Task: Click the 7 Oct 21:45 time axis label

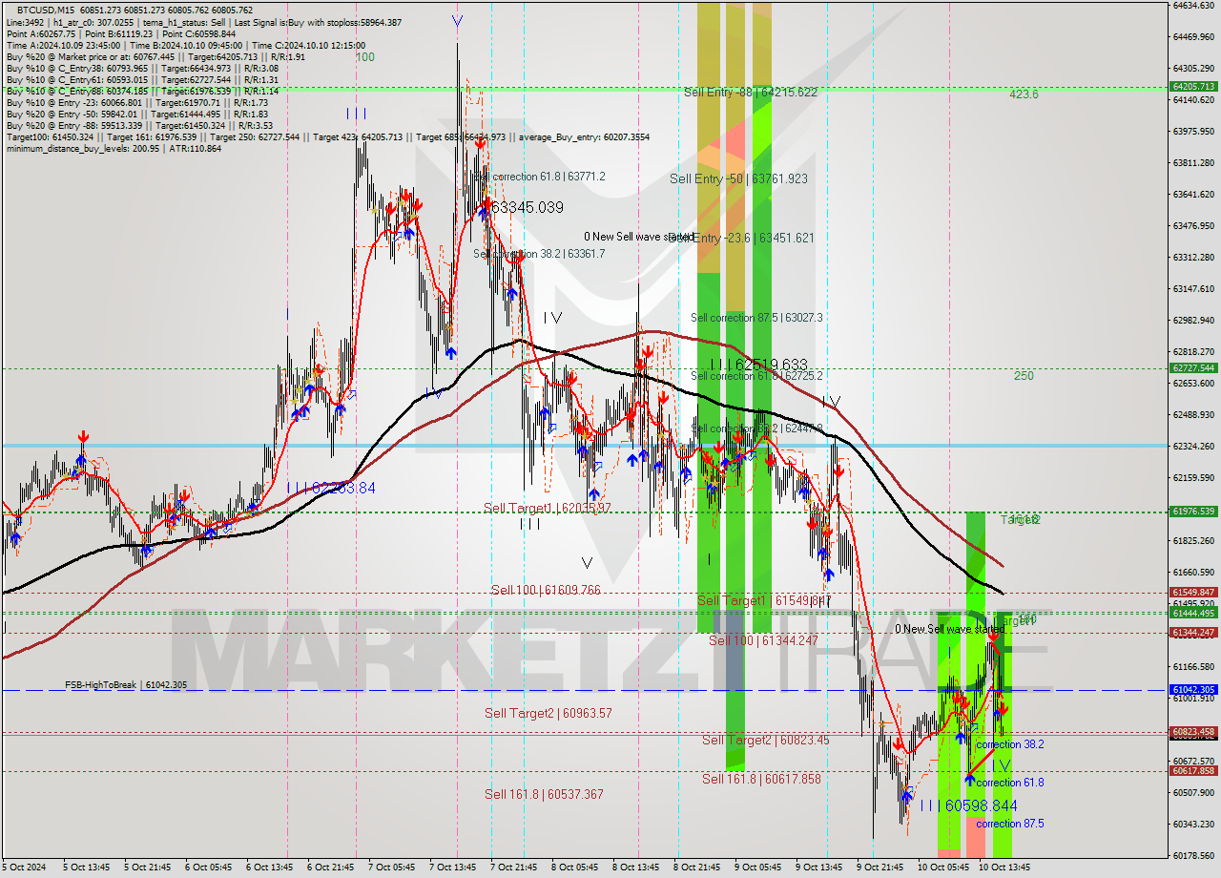Action: click(x=513, y=868)
